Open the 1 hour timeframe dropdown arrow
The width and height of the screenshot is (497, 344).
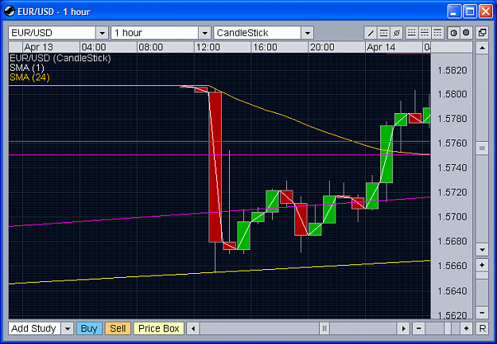pyautogui.click(x=204, y=33)
